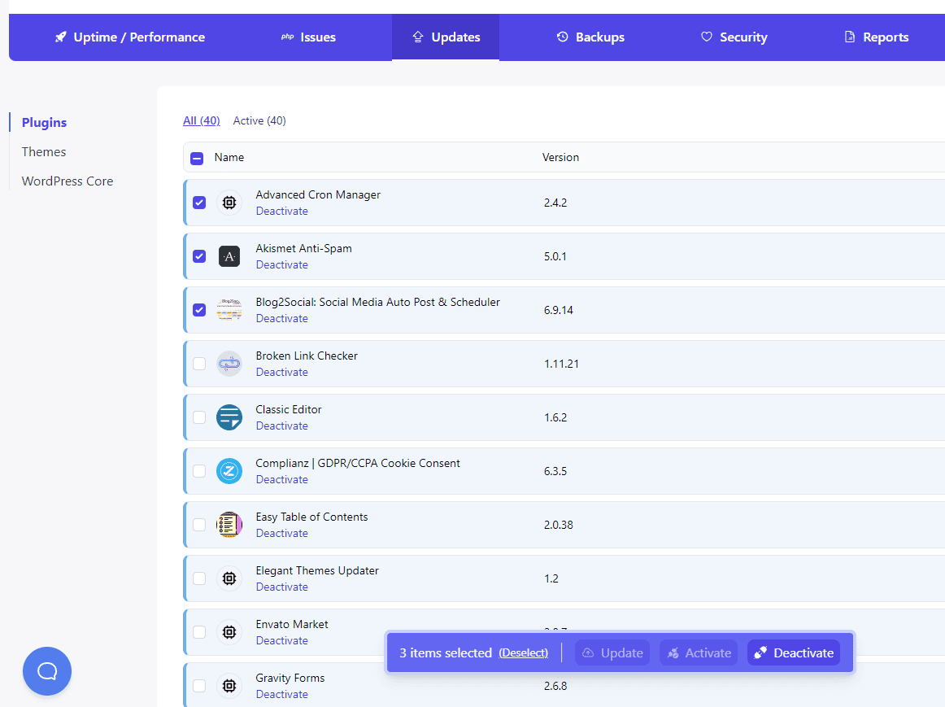This screenshot has width=945, height=707.
Task: Open the chat support bubble
Action: pos(47,671)
